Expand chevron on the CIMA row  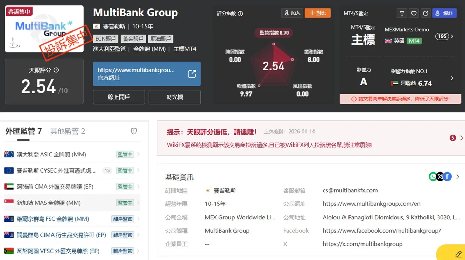[138, 235]
